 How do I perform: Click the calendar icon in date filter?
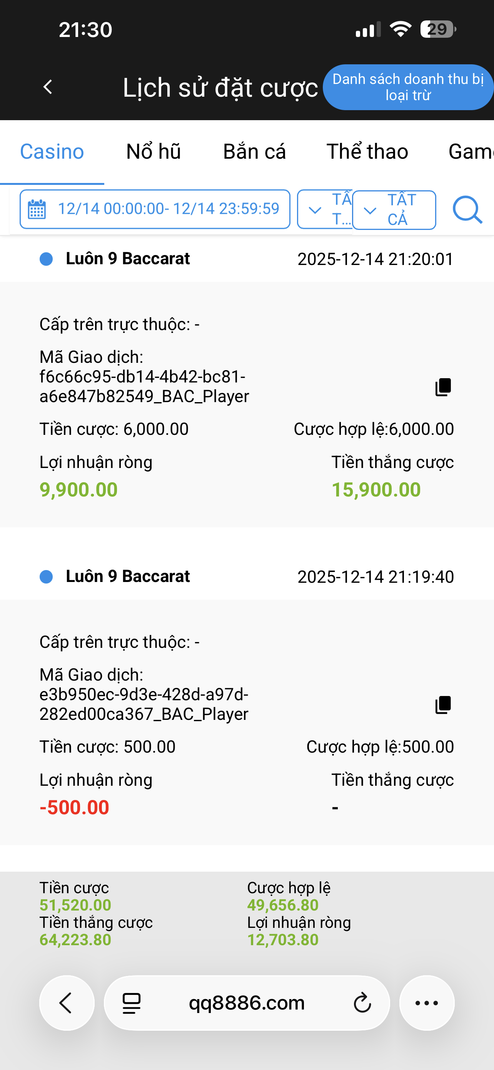coord(37,210)
